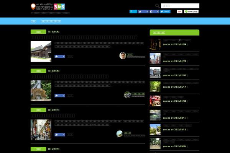Click author avatar in the shopping arcade article
The width and height of the screenshot is (230, 153).
tap(120, 133)
